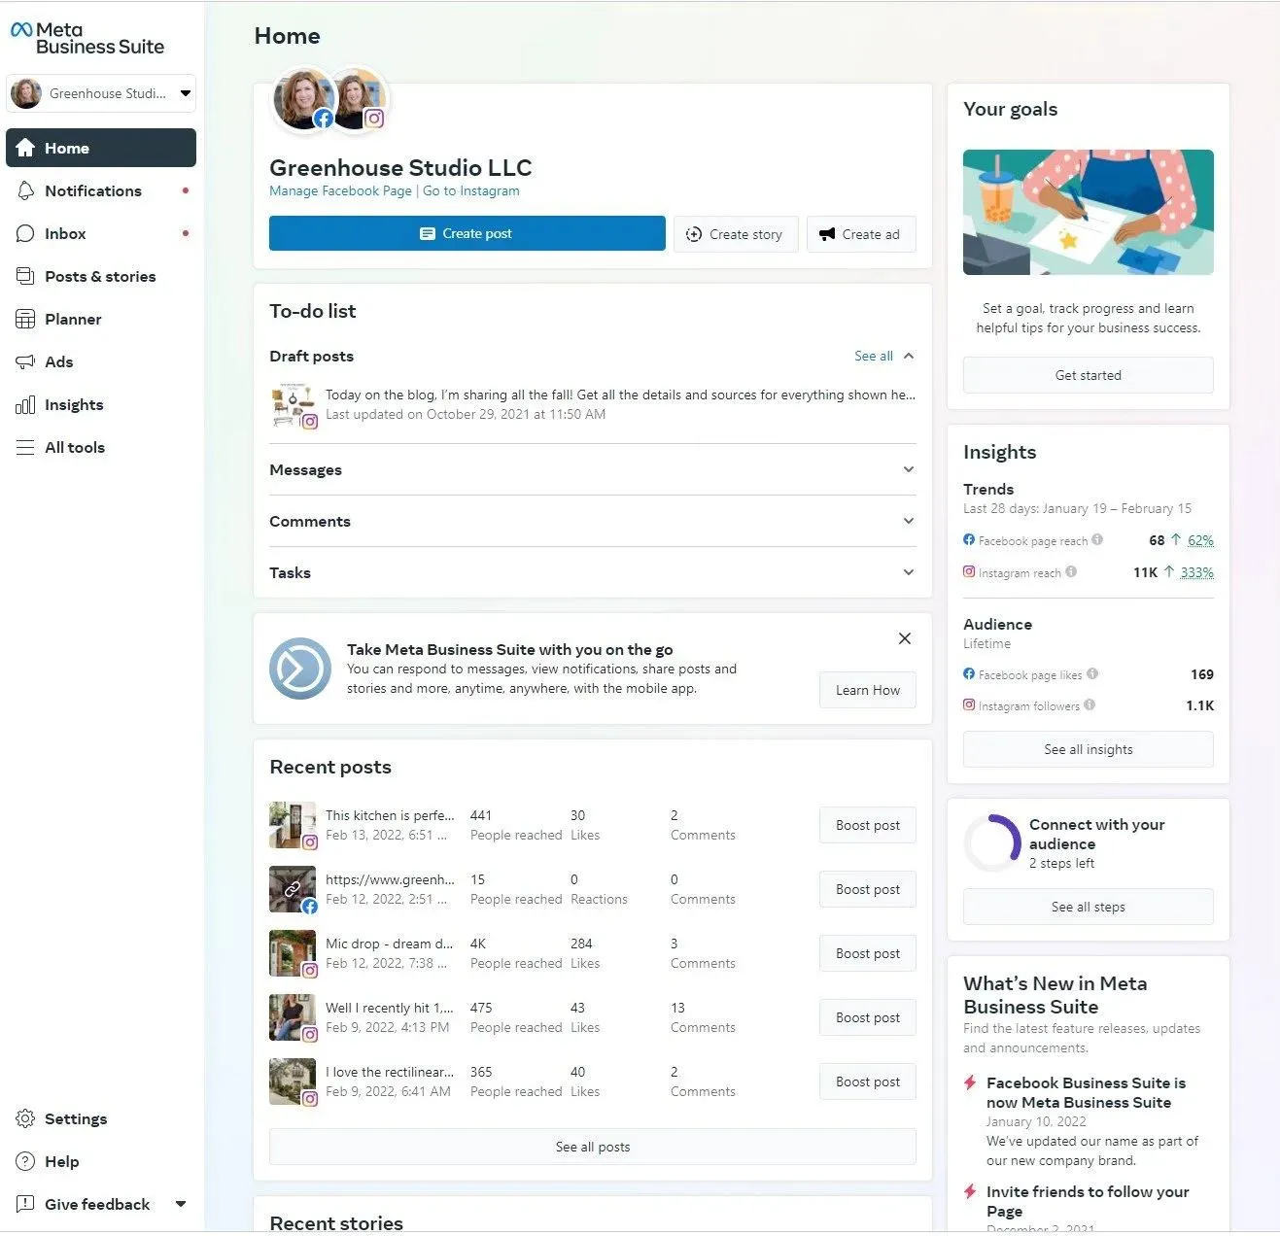
Task: Open the Go to Instagram link
Action: [471, 190]
